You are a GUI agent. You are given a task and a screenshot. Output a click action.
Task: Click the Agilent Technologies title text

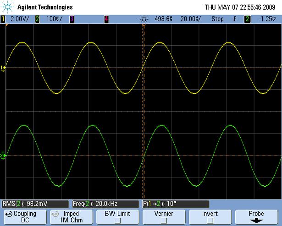tap(45, 7)
